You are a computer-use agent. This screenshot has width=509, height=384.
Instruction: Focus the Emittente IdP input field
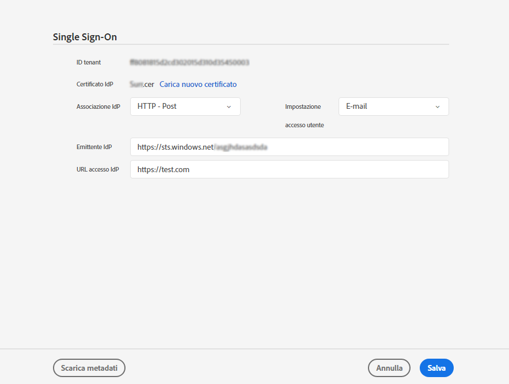[x=288, y=147]
